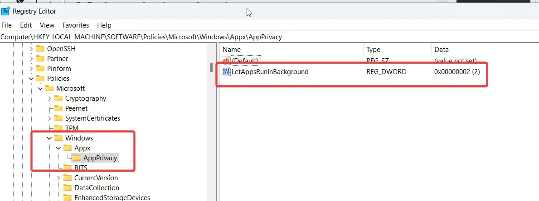Select the Piriform tree label
The height and width of the screenshot is (201, 539).
click(59, 69)
